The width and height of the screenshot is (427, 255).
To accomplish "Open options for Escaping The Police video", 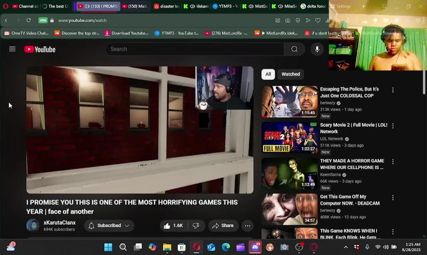I will [x=393, y=90].
